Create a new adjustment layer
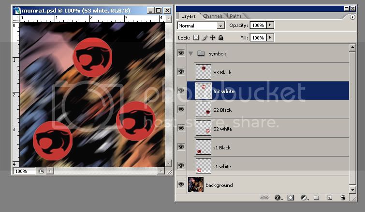This screenshot has height=212, width=365. point(304,198)
